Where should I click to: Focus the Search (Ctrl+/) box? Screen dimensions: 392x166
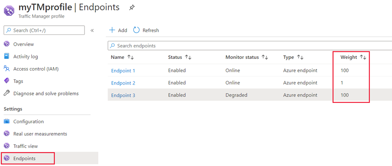[x=44, y=30]
